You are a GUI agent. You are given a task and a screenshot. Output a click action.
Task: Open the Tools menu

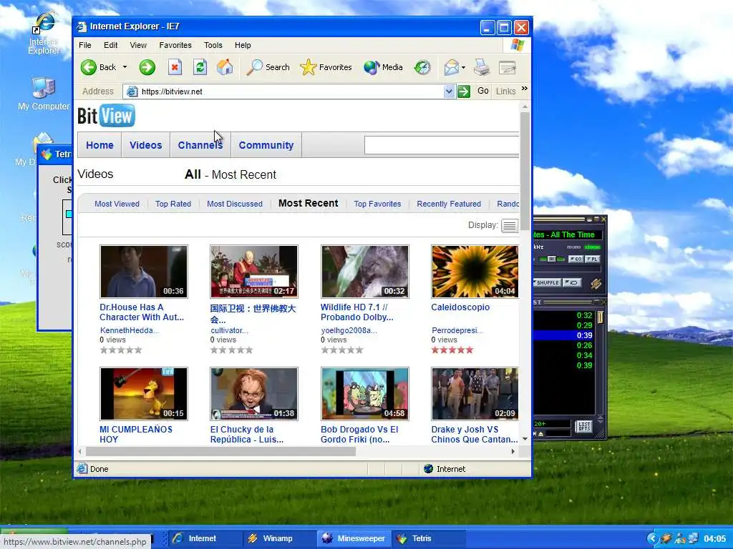click(213, 45)
